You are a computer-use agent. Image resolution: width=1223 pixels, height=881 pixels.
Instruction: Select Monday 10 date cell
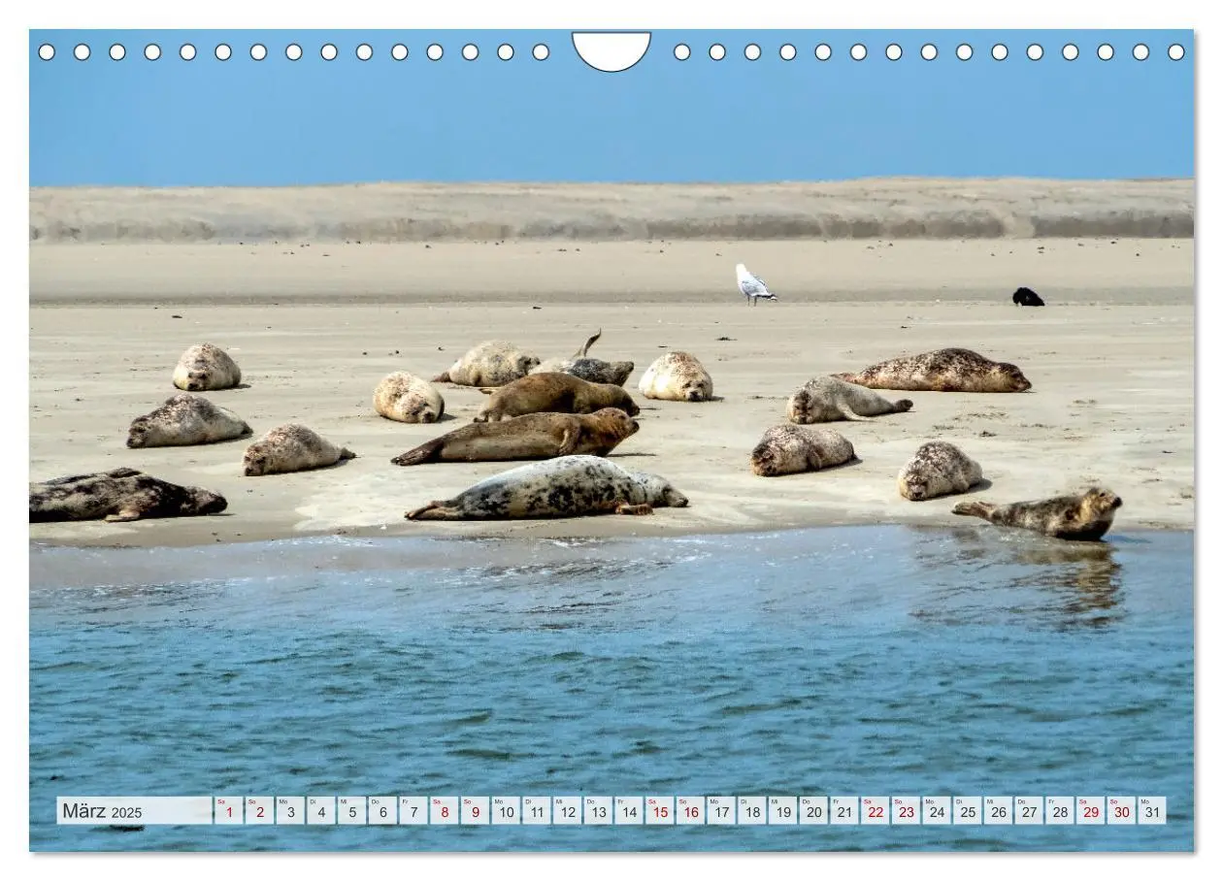point(506,811)
